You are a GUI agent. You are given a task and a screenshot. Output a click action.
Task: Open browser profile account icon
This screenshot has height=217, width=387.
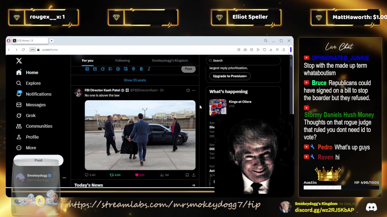[284, 50]
